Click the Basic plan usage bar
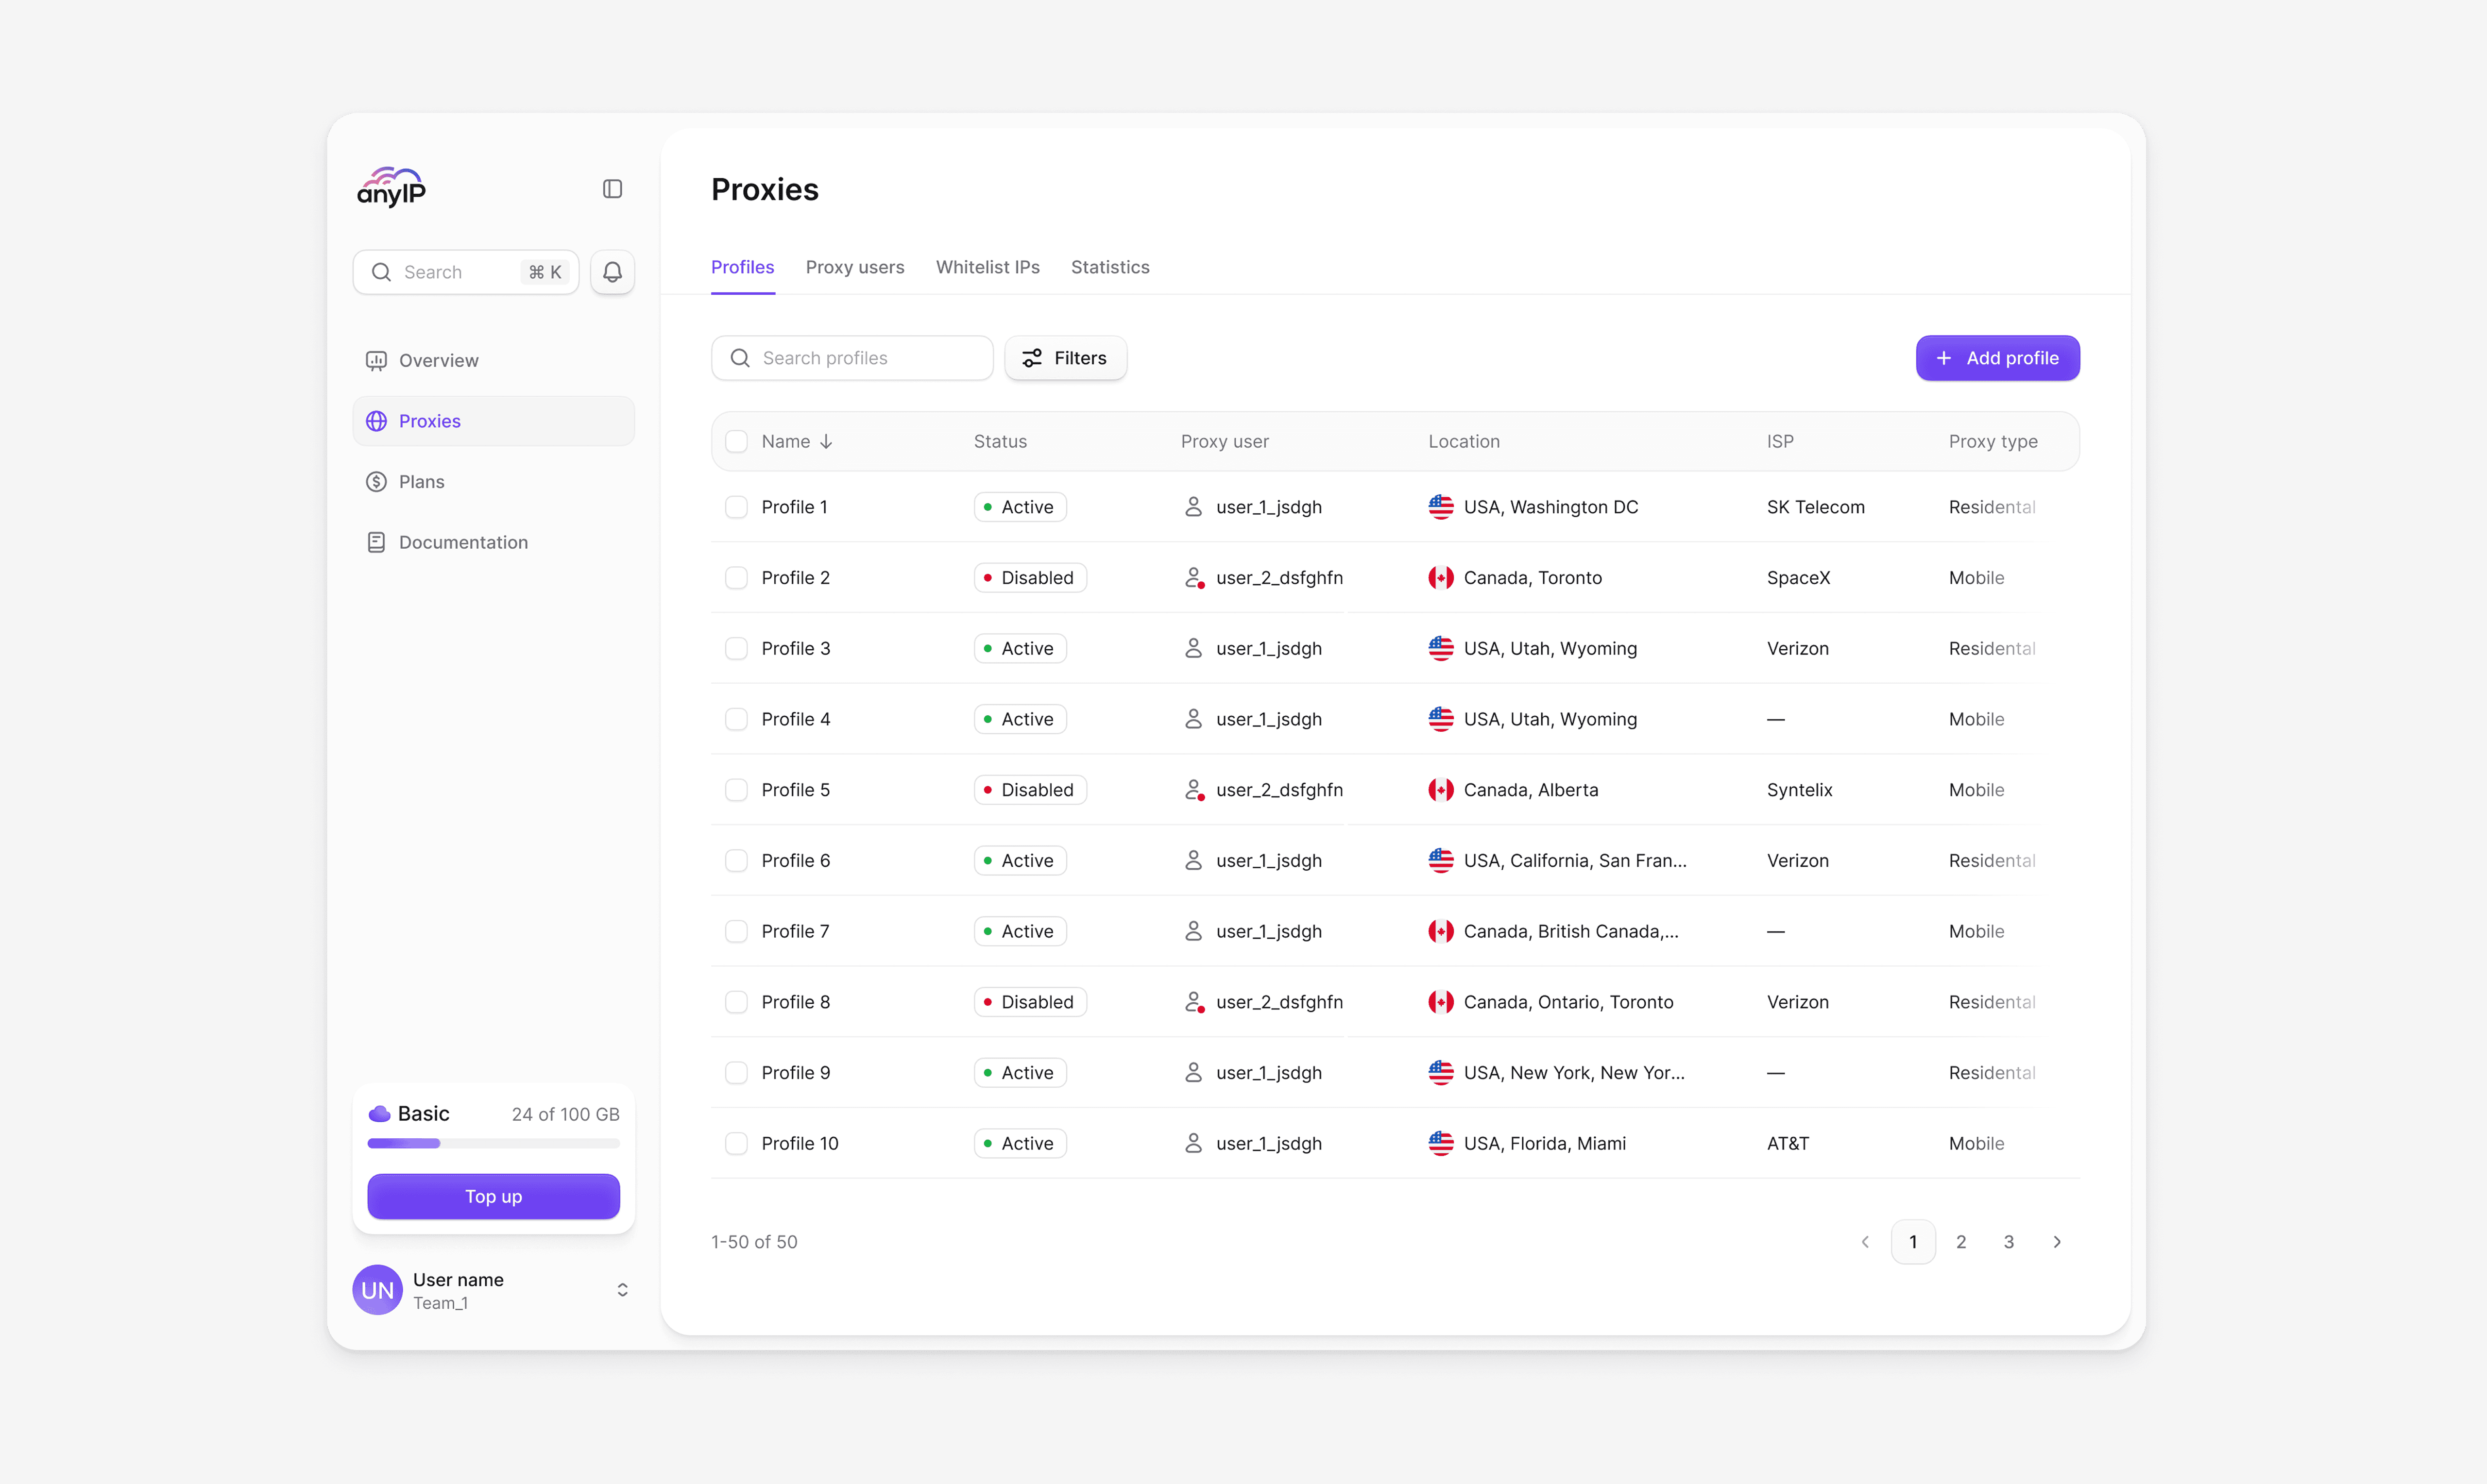The image size is (2487, 1484). coord(493,1143)
